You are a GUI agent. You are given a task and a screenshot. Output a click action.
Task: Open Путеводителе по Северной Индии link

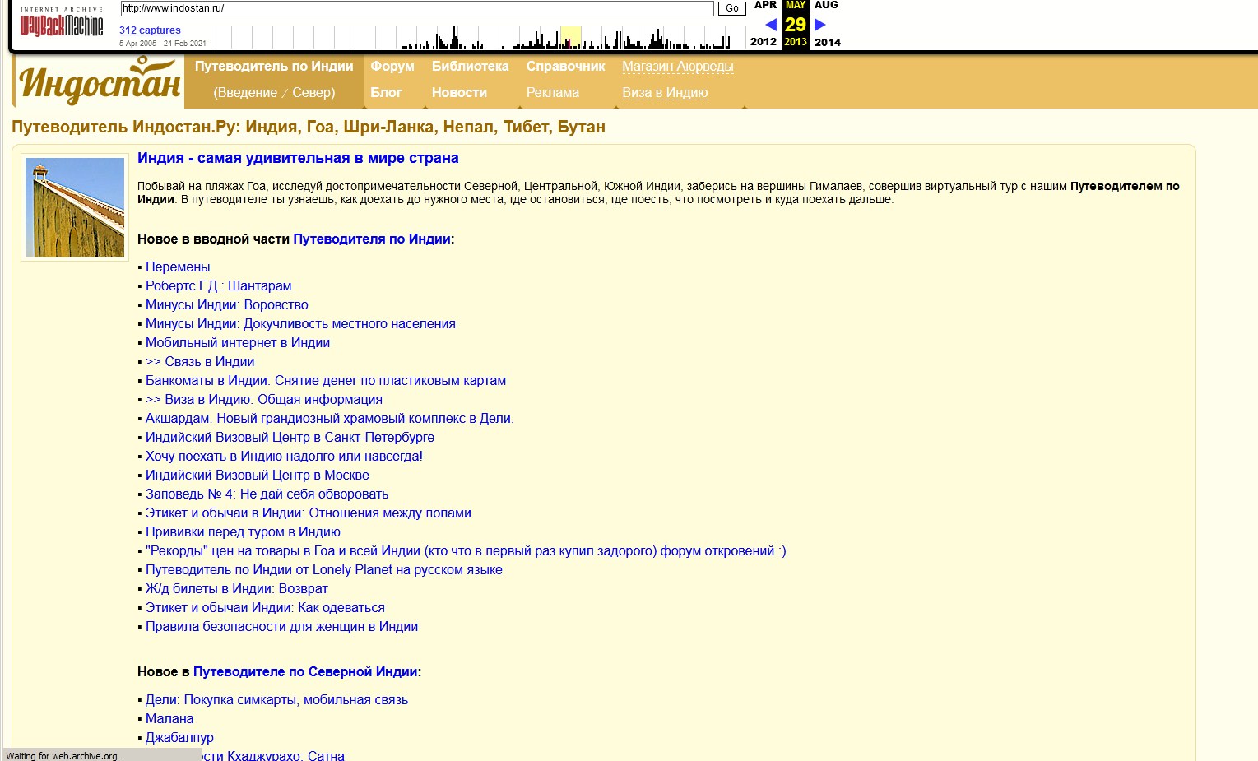pyautogui.click(x=304, y=672)
